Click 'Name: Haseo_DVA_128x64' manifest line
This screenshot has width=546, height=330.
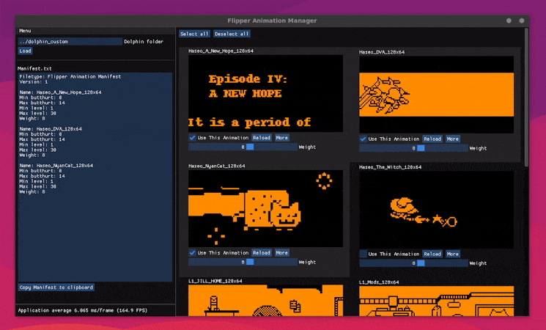click(x=51, y=129)
